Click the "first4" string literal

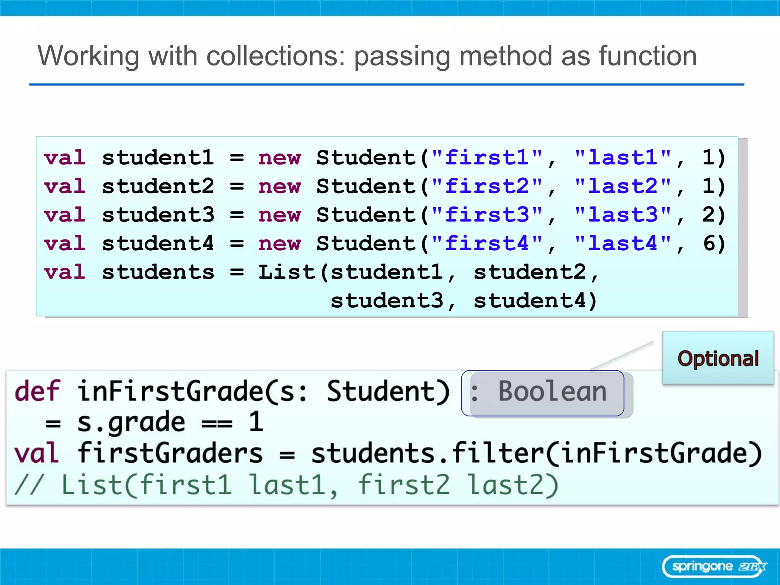(x=487, y=243)
